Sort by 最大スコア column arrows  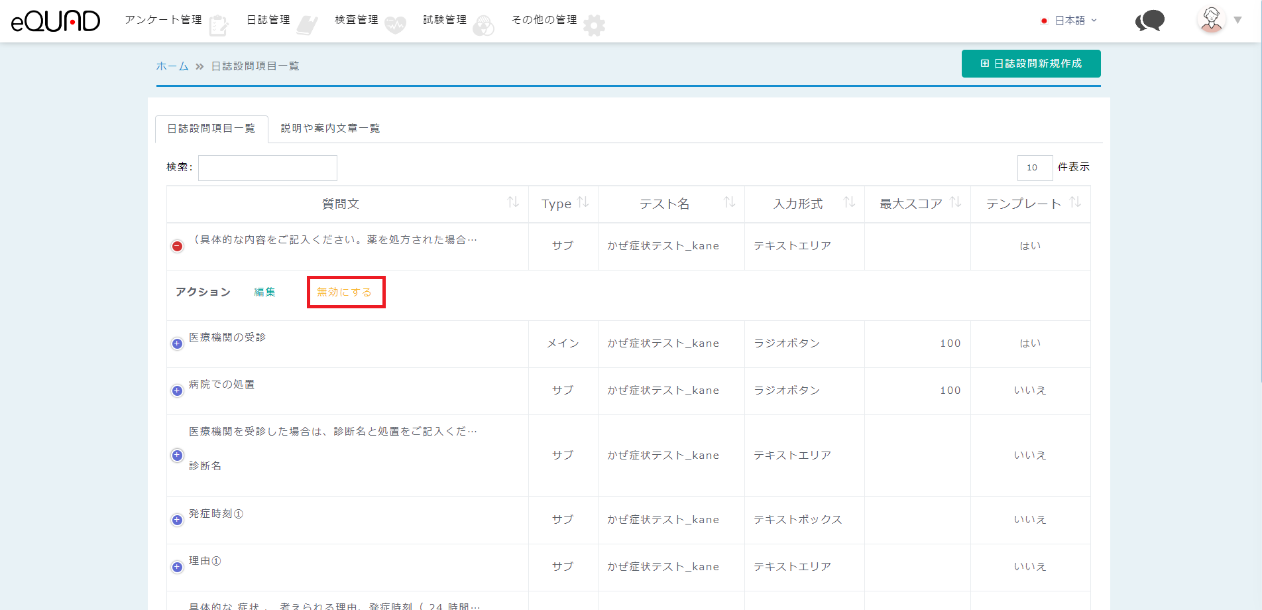[955, 202]
